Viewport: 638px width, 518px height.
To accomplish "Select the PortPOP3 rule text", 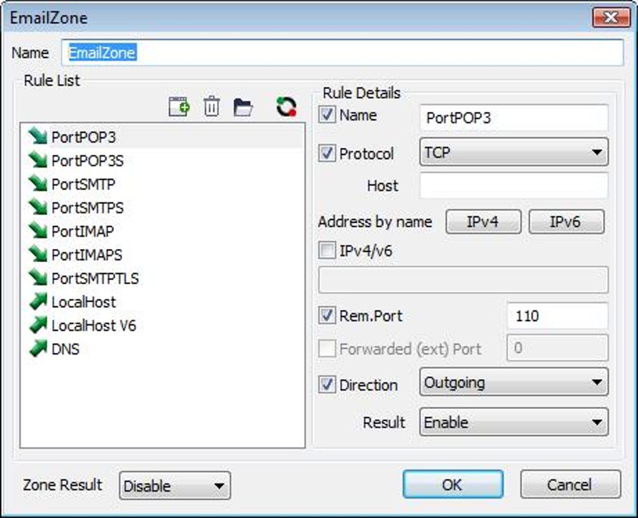I will (x=84, y=137).
